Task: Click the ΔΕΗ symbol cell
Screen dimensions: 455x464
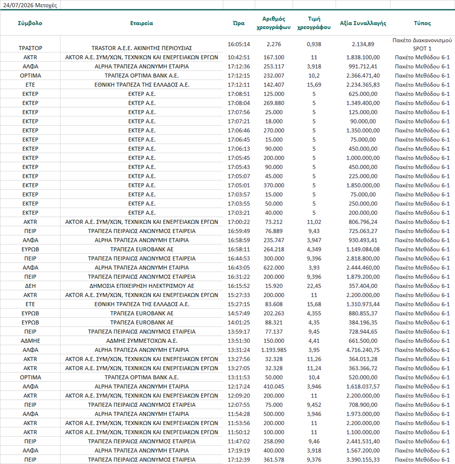Action: pyautogui.click(x=30, y=286)
